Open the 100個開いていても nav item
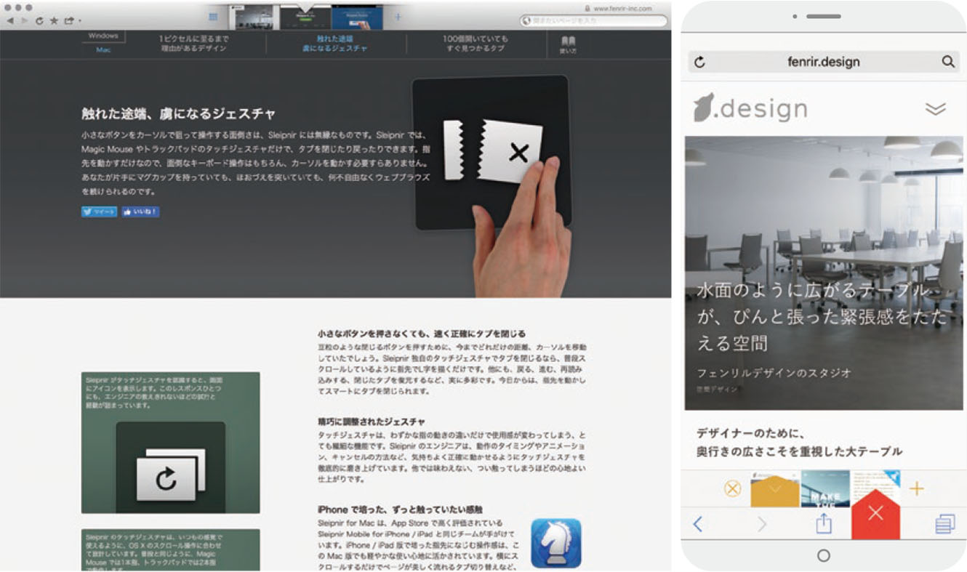The image size is (967, 572). [x=477, y=44]
